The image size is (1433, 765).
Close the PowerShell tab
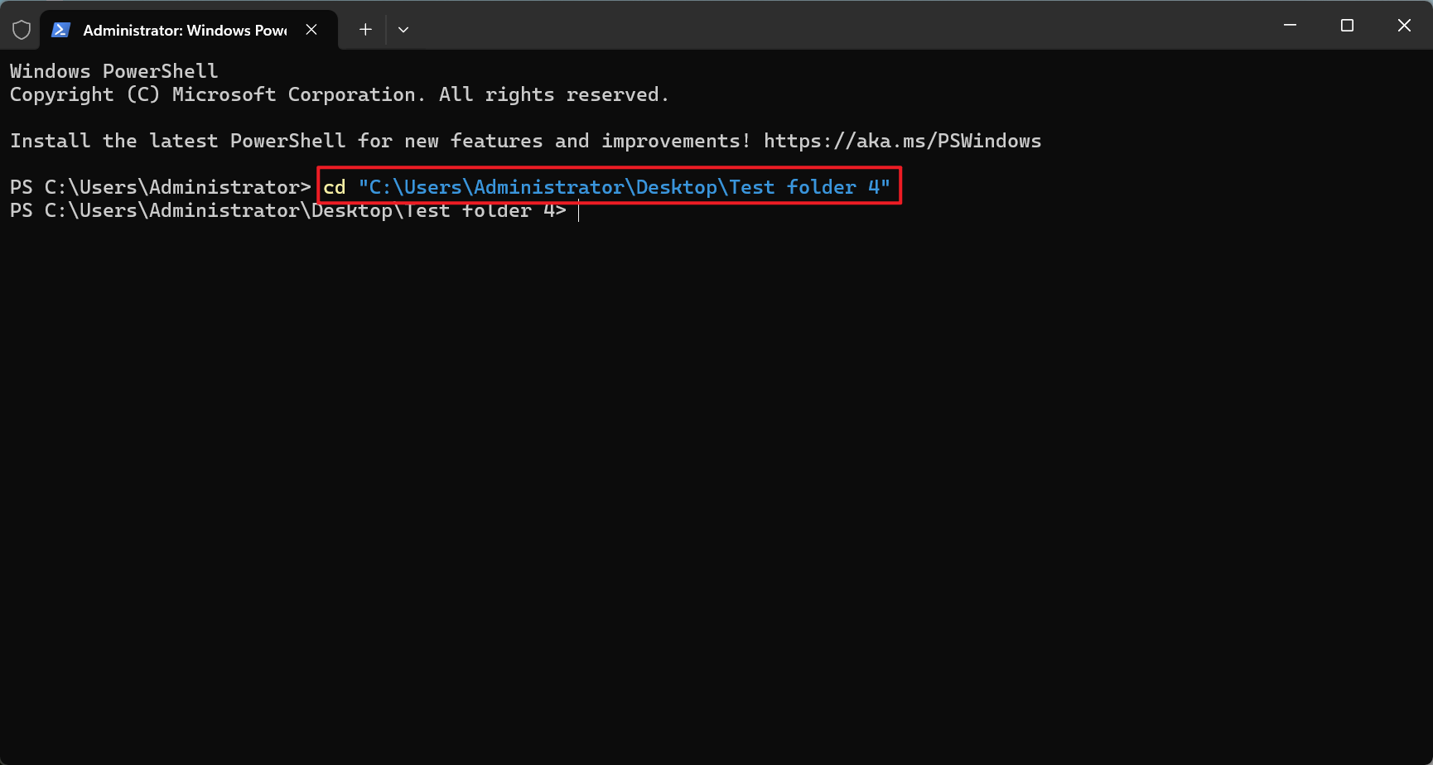coord(311,30)
